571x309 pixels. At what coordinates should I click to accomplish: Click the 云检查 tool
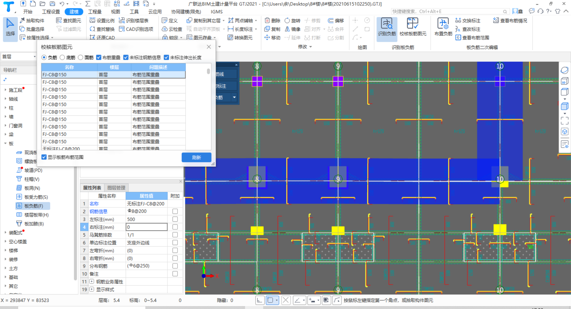[x=172, y=29]
